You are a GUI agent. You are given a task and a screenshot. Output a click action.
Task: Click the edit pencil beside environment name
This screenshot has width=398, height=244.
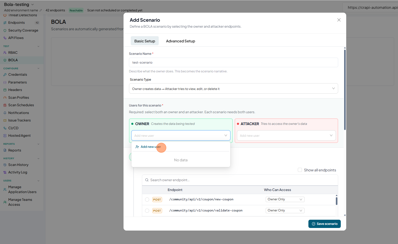[x=41, y=10]
